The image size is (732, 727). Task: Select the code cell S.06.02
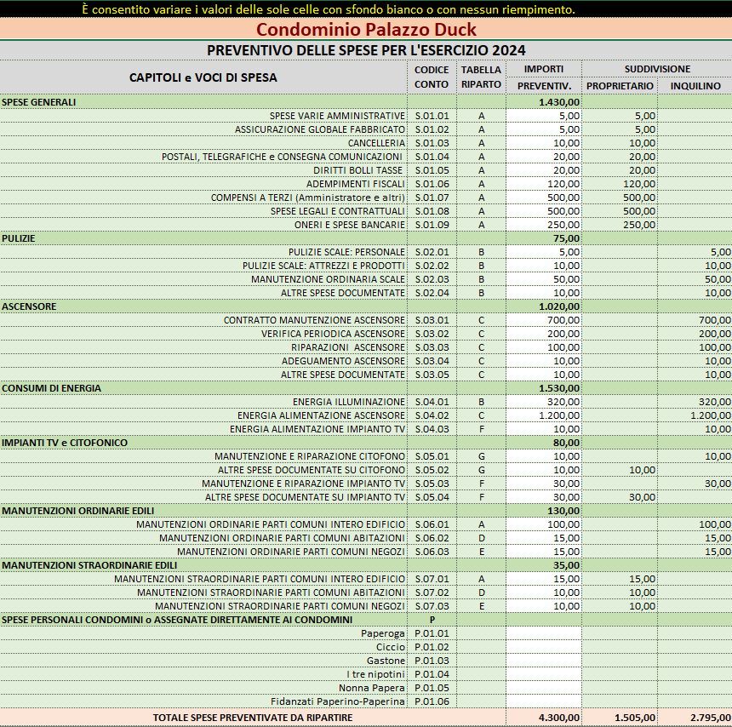[x=432, y=538]
